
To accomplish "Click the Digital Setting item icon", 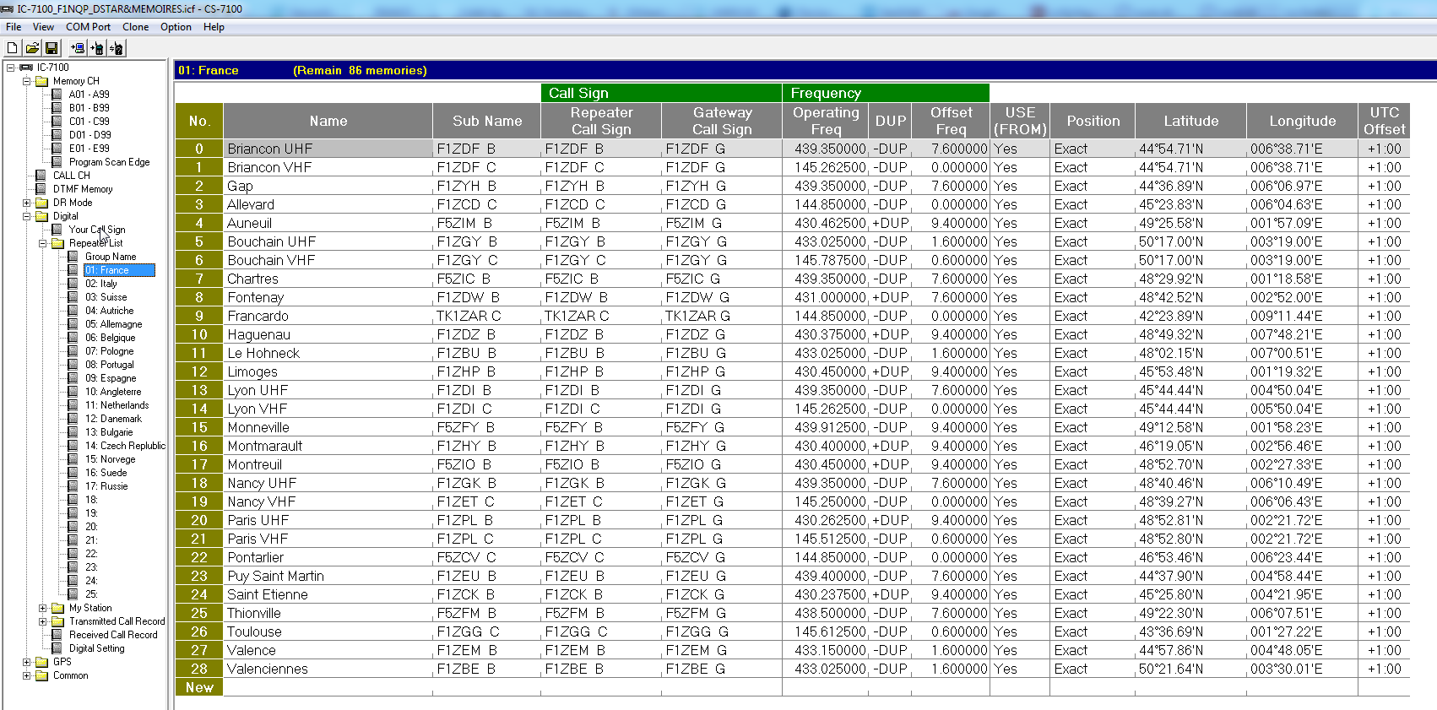I will pyautogui.click(x=57, y=648).
